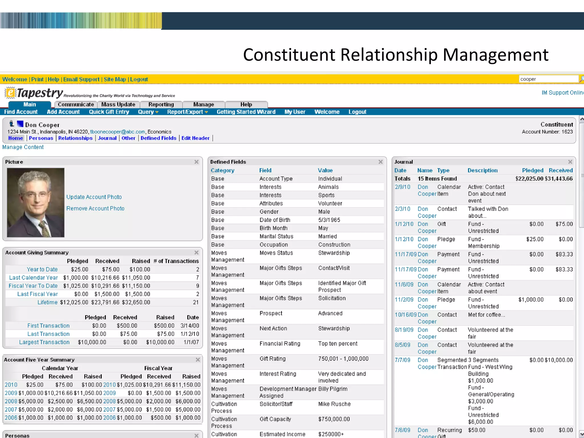
Task: Open the Reporting tab
Action: [161, 104]
